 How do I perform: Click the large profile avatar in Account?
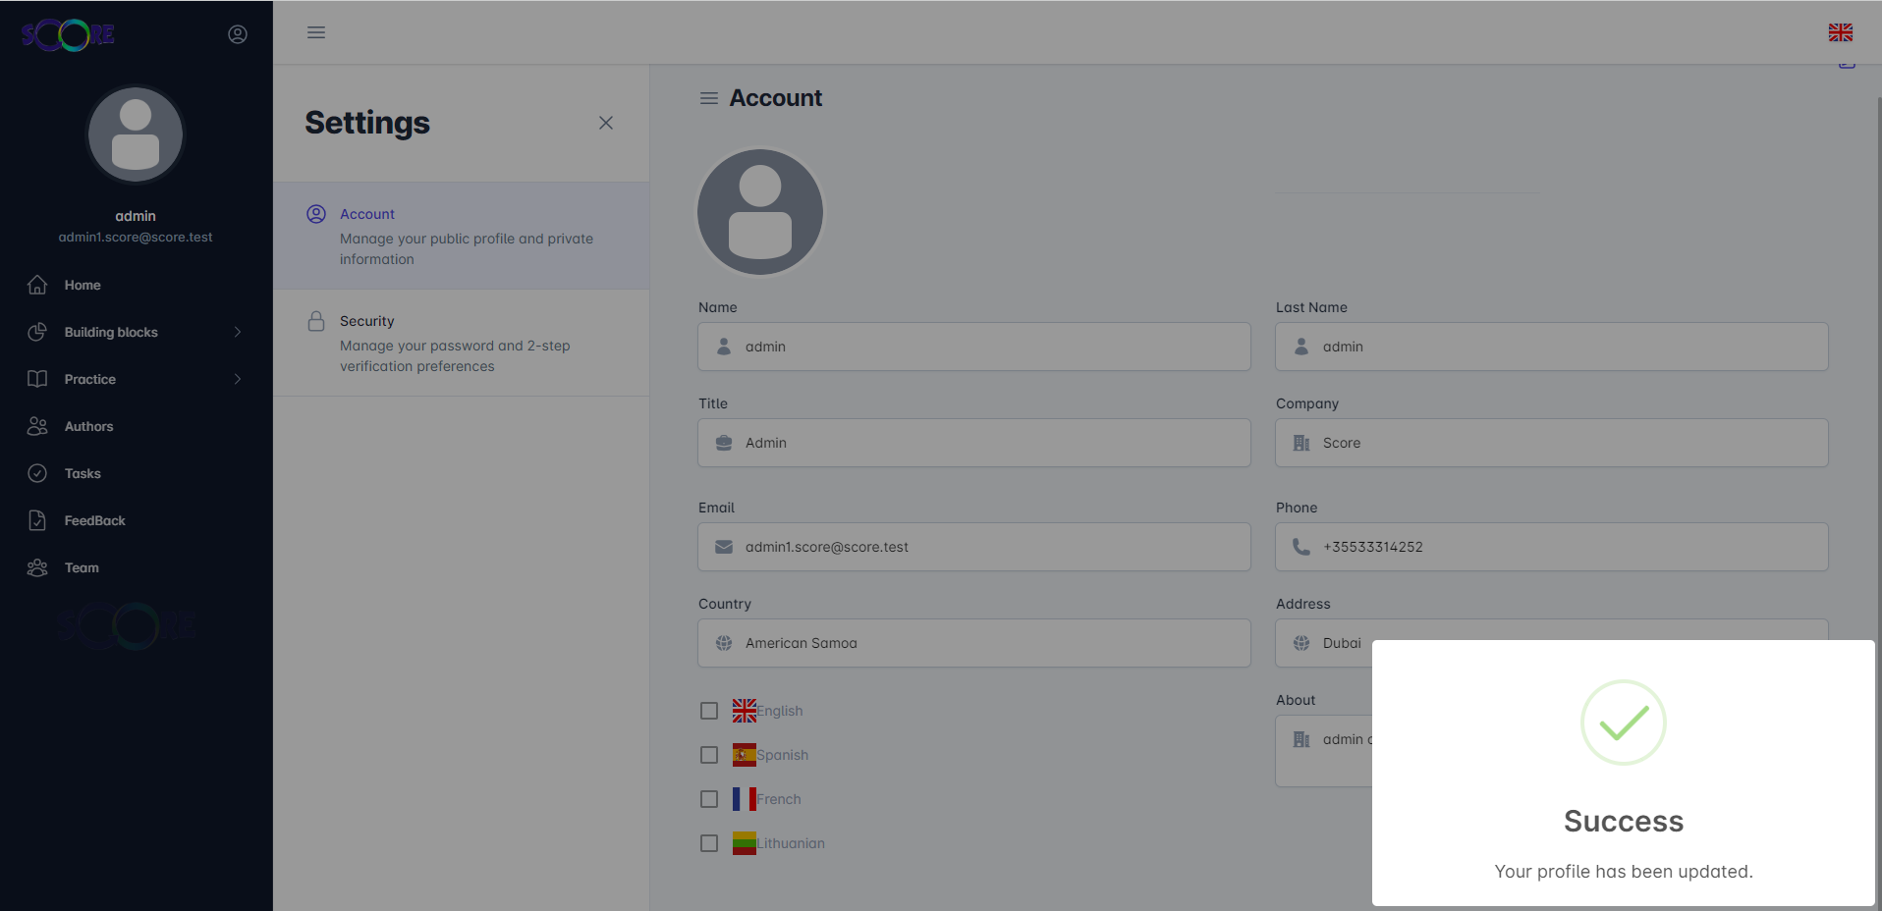(x=759, y=212)
